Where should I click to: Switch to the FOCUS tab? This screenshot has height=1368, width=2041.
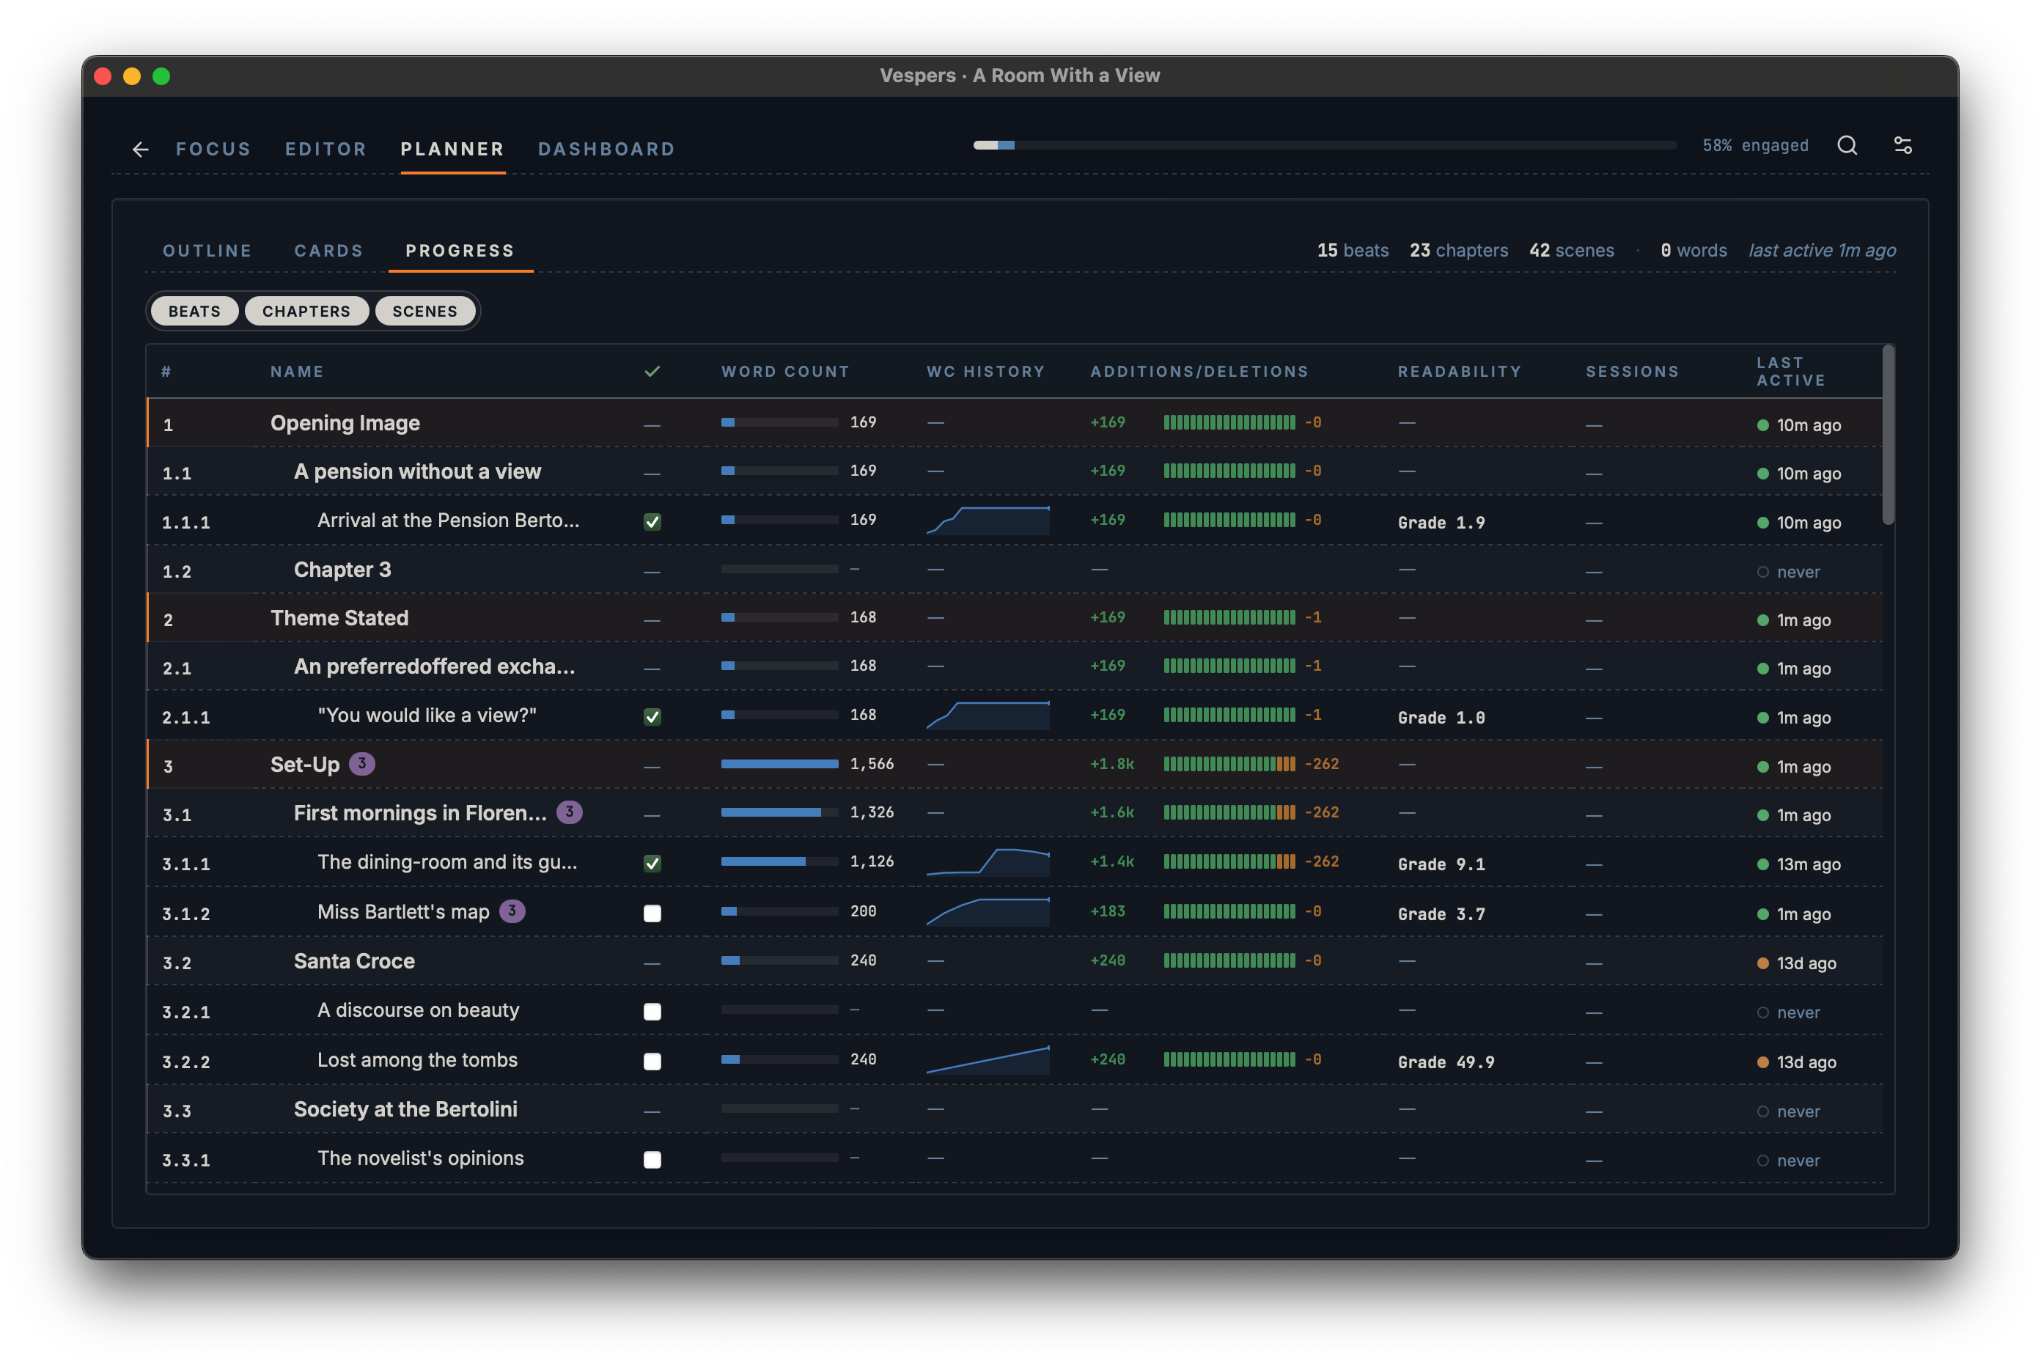(213, 149)
